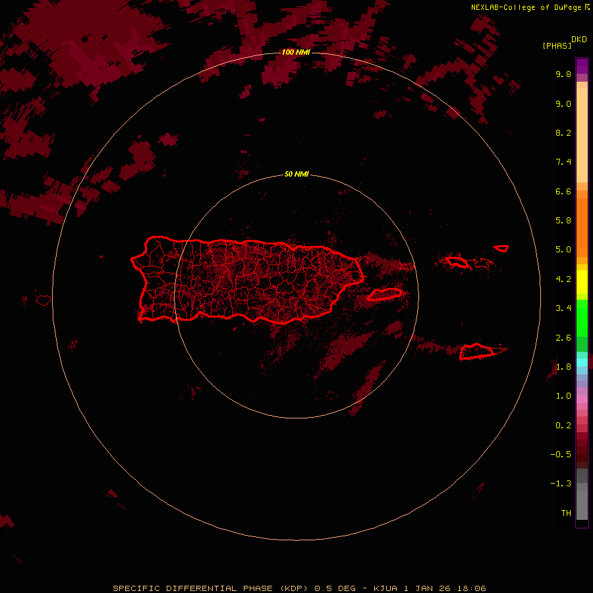Viewport: 593px width, 593px height.
Task: Click the 7.4 scale value
Action: click(x=563, y=162)
